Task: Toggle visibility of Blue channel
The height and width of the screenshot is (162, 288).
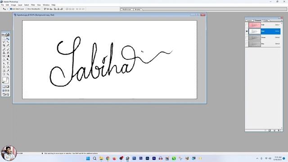Action: [247, 44]
